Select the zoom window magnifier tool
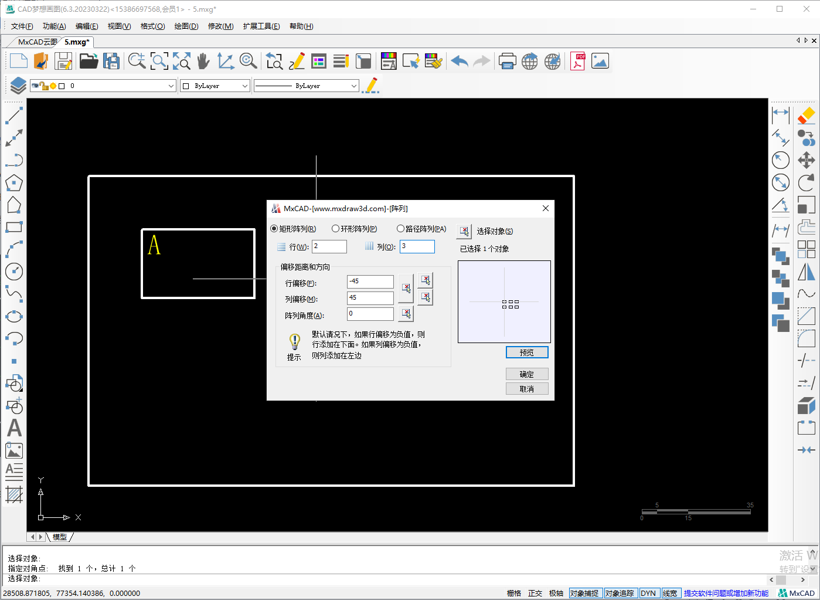This screenshot has height=600, width=820. tap(159, 61)
